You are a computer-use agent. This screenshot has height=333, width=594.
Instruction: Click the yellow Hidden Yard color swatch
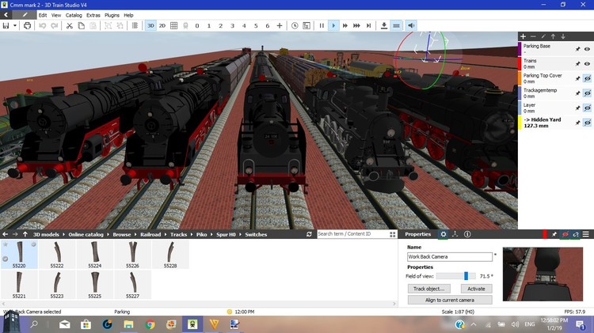tap(520, 123)
